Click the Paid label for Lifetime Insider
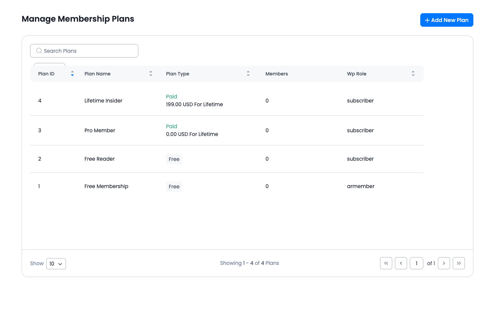Screen dimensions: 495x318 pos(171,96)
